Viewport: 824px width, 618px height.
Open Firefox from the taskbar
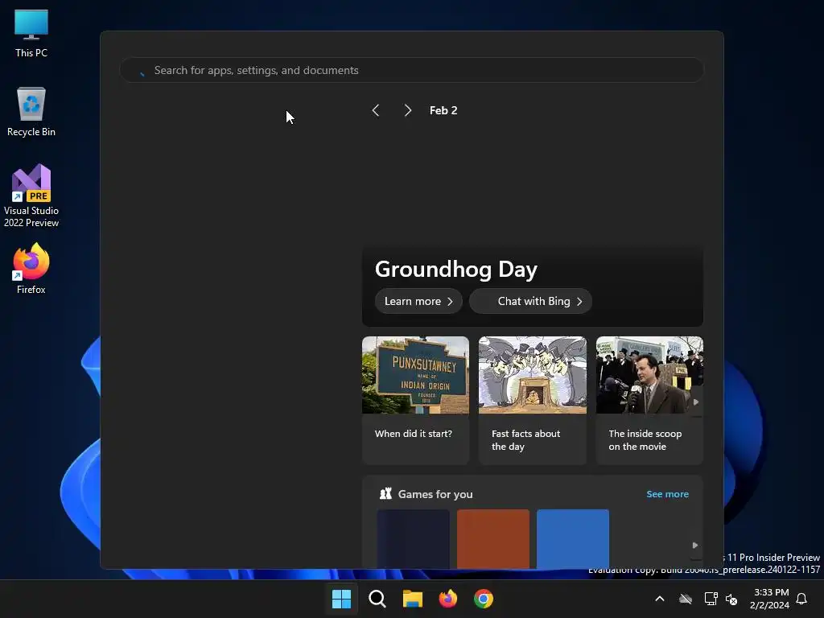(x=447, y=599)
